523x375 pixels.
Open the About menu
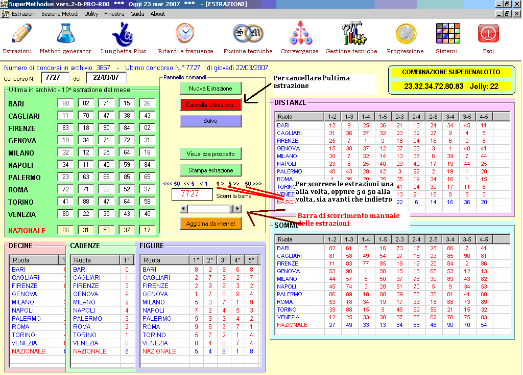pyautogui.click(x=157, y=14)
